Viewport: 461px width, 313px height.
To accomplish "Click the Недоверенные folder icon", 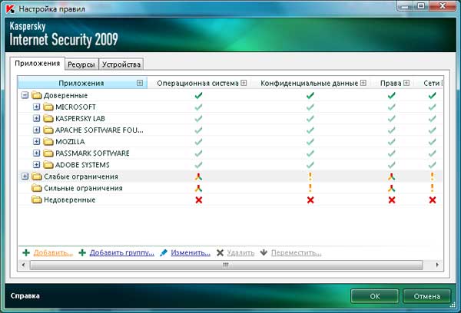I will 37,199.
